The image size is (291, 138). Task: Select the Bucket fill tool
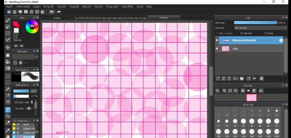pos(8,61)
